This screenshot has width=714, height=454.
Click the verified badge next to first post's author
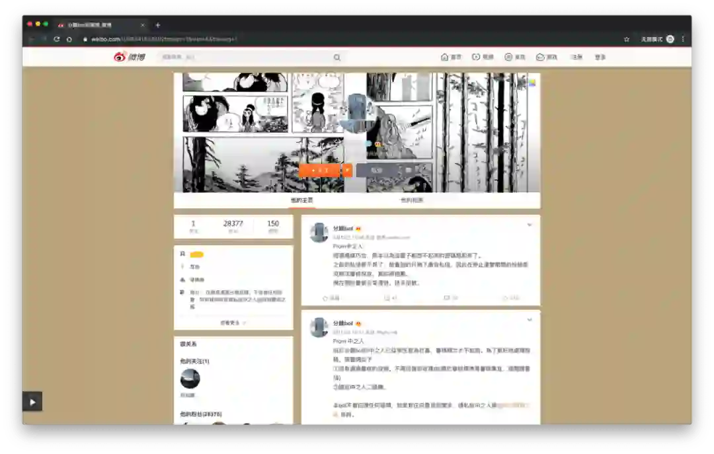coord(358,229)
